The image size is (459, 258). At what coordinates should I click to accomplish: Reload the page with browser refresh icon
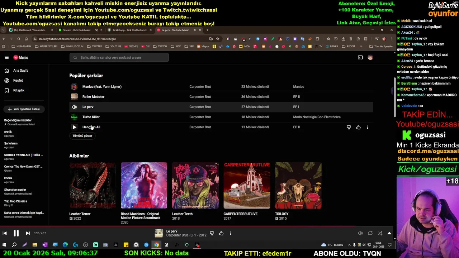pyautogui.click(x=19, y=39)
